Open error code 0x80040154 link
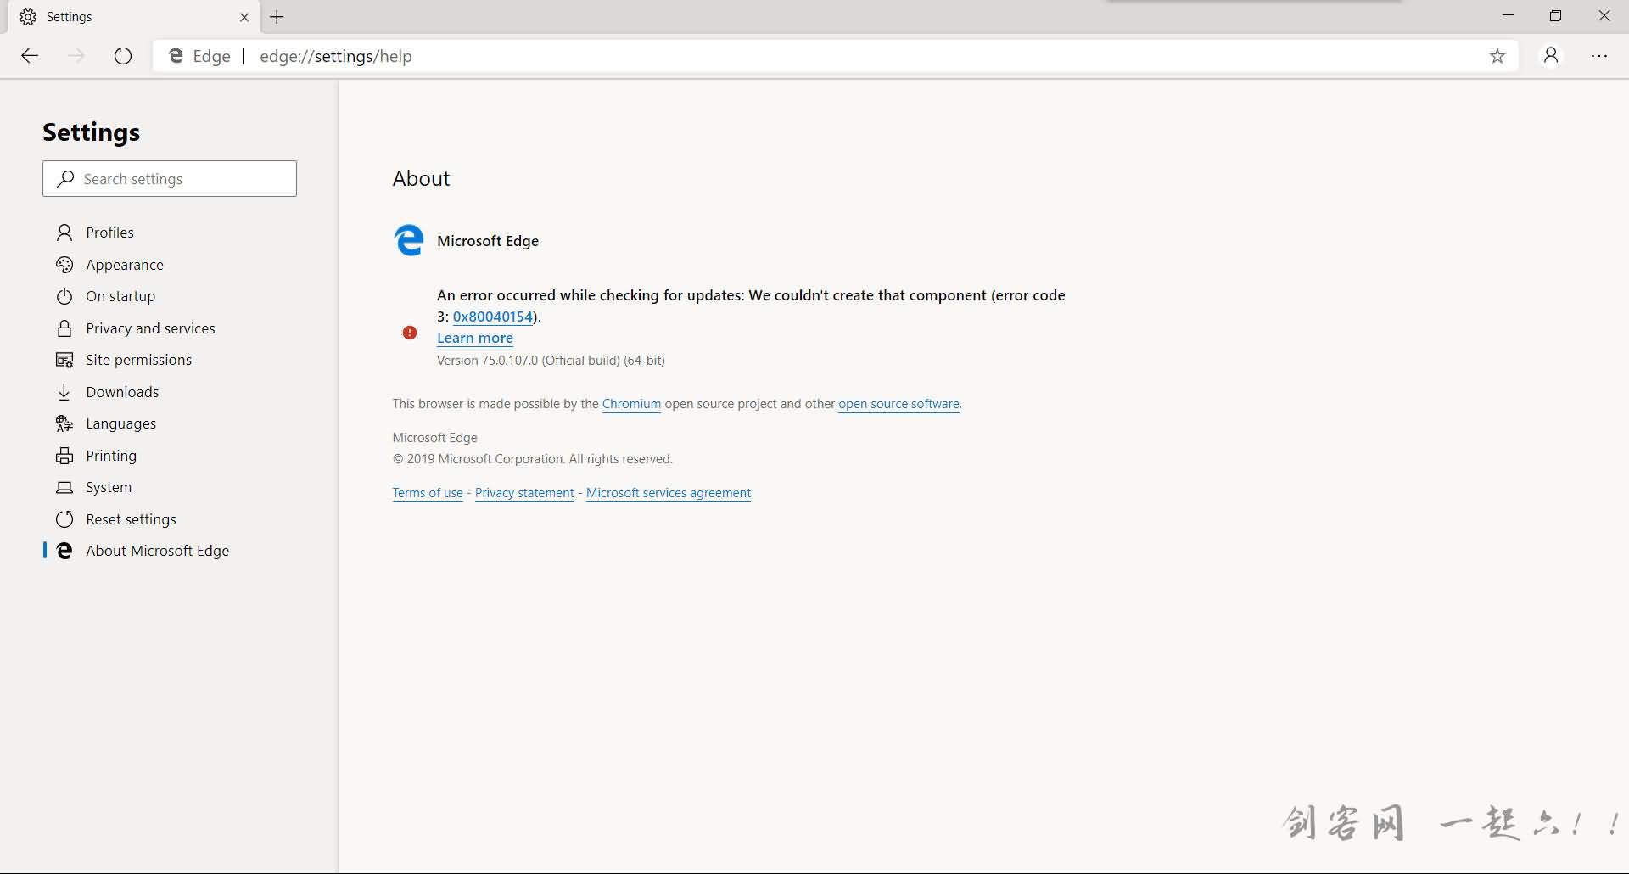Screen dimensions: 1629x874 [x=492, y=317]
